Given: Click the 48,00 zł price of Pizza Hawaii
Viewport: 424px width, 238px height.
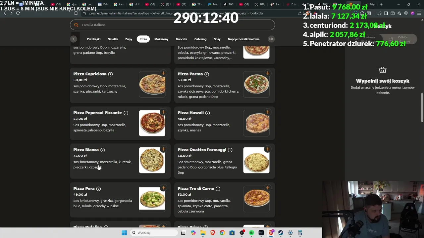Looking at the screenshot, I should tap(185, 119).
